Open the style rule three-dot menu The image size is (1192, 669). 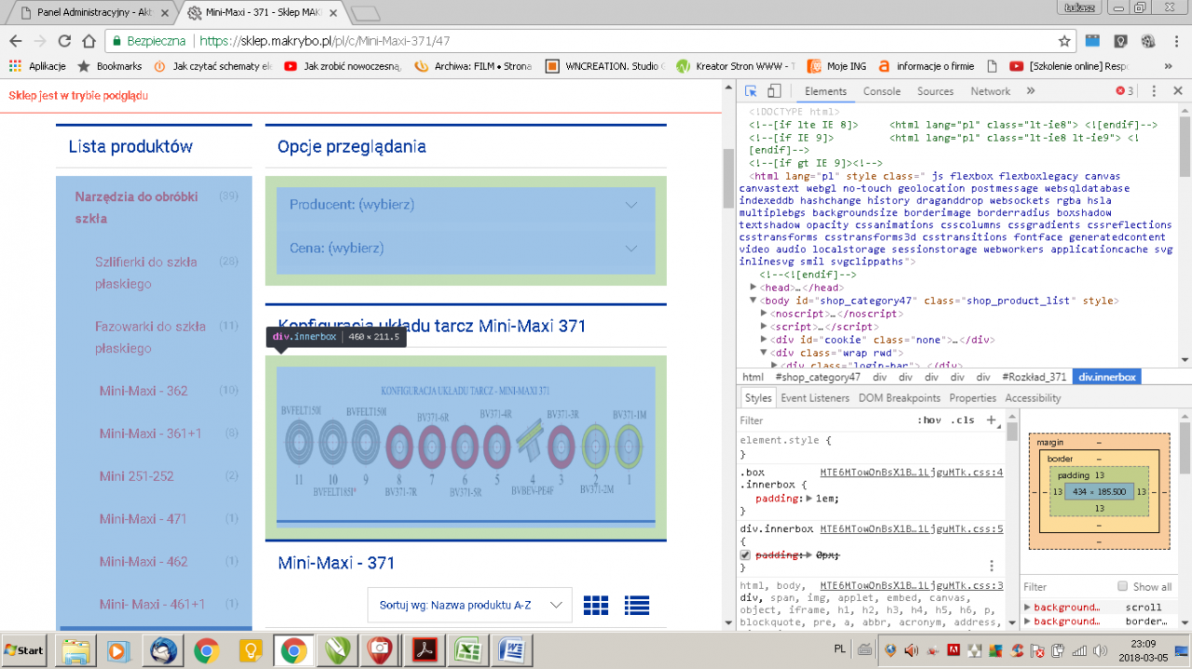992,566
